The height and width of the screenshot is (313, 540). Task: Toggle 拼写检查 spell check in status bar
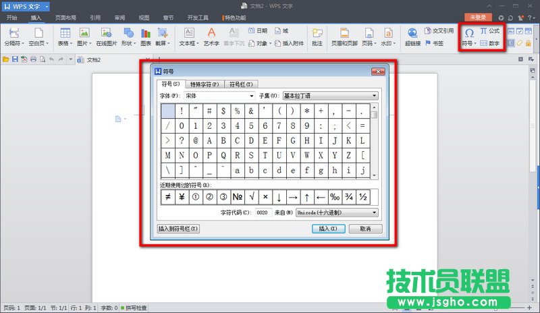click(134, 308)
